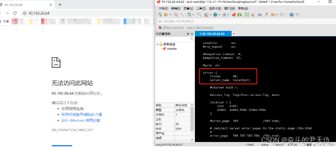Click the highlighter pen icon

pos(266,15)
